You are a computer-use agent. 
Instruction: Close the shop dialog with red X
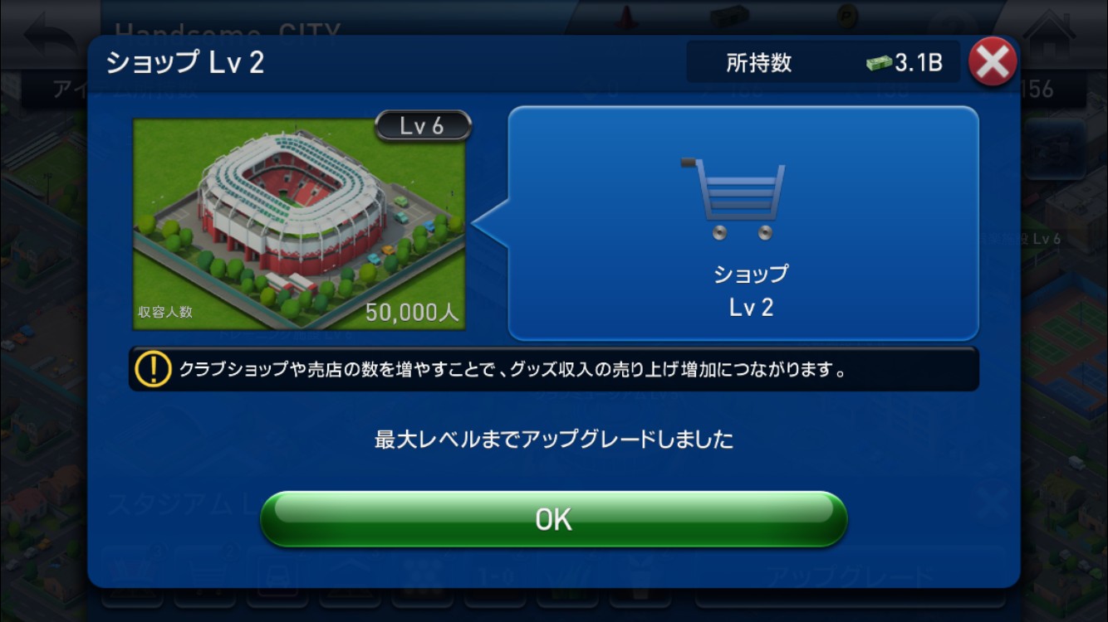pyautogui.click(x=993, y=61)
